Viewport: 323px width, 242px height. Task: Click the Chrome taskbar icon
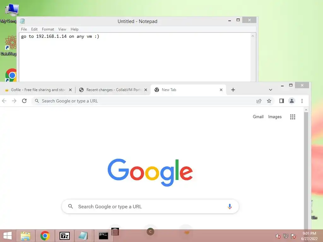[x=45, y=236]
